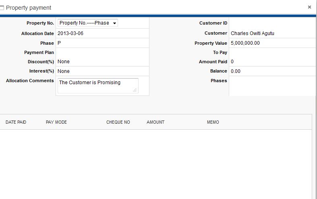Select the CHEQUE NO column header

pos(118,122)
